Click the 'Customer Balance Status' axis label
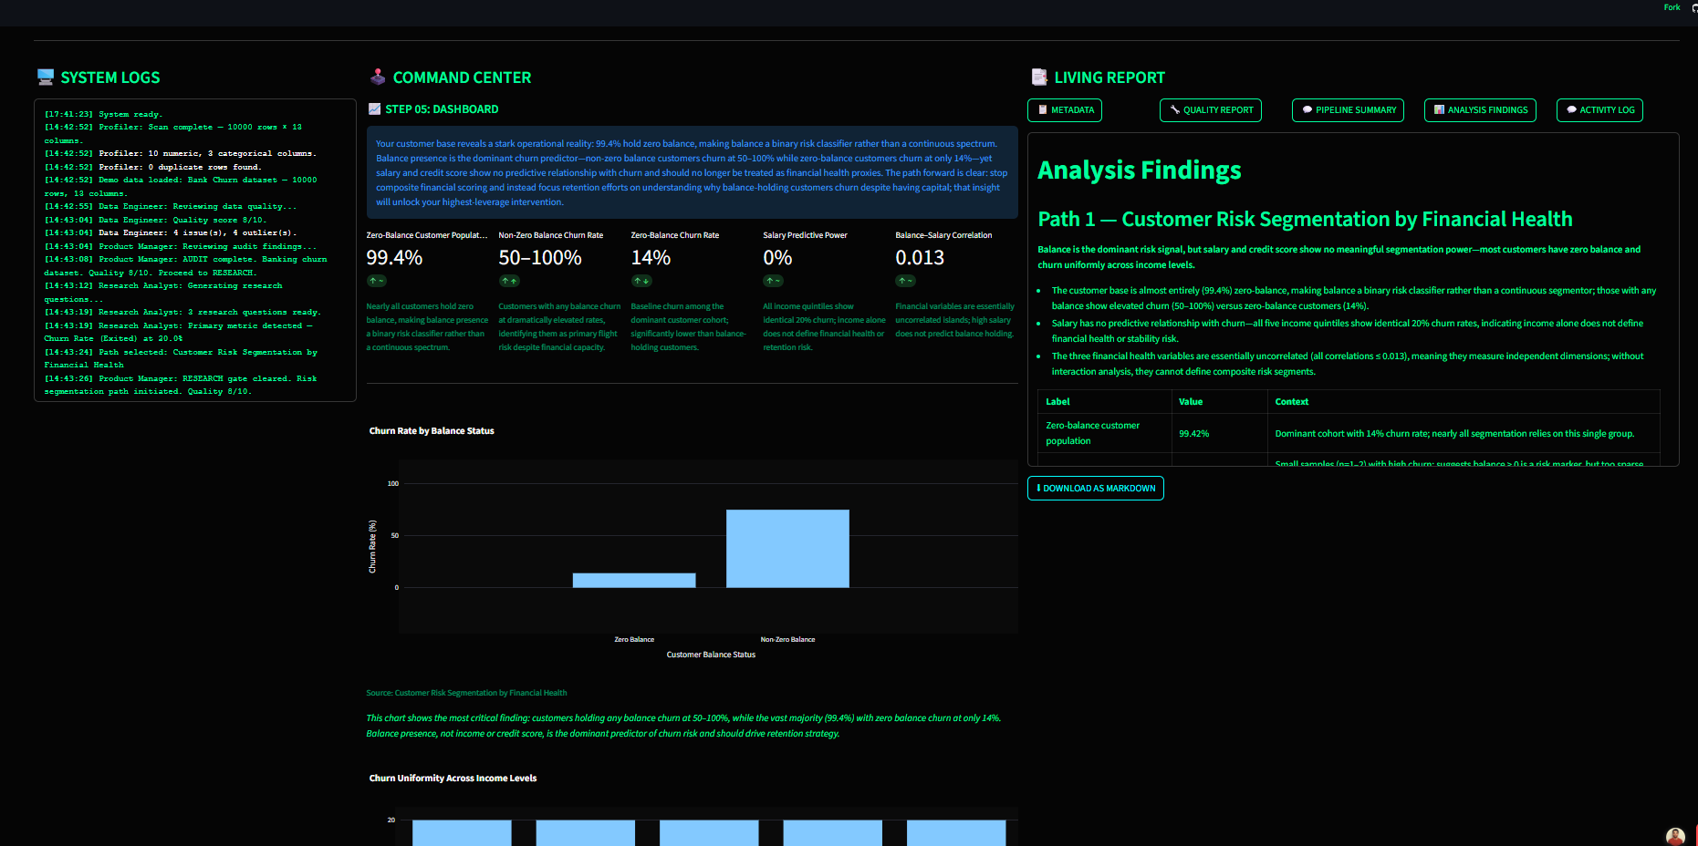Image resolution: width=1698 pixels, height=846 pixels. pos(711,655)
